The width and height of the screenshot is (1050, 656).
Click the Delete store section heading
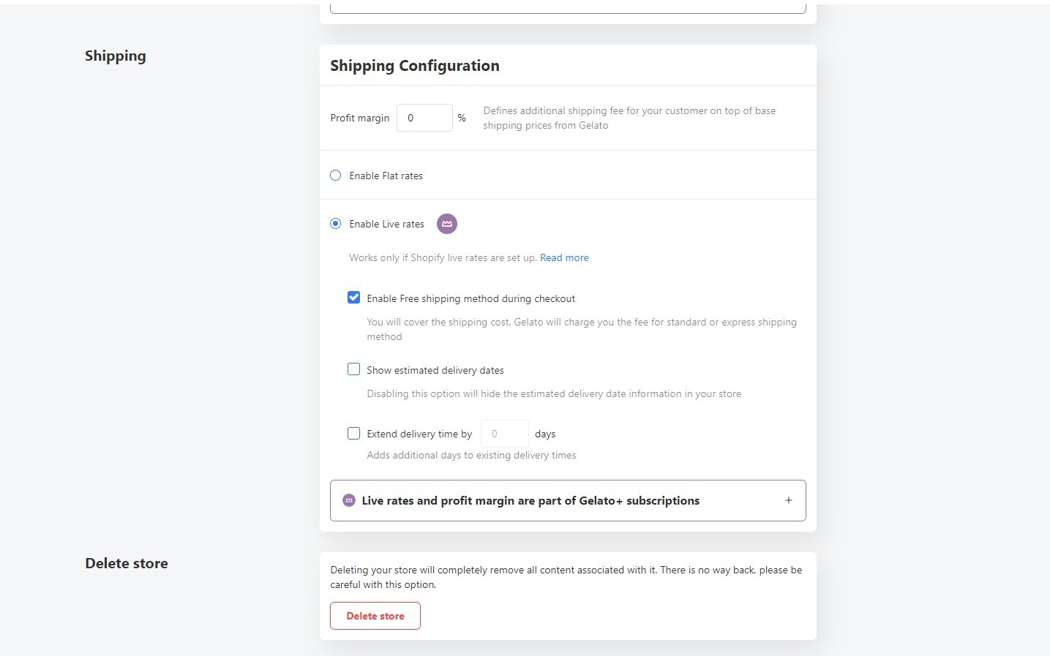pos(127,563)
